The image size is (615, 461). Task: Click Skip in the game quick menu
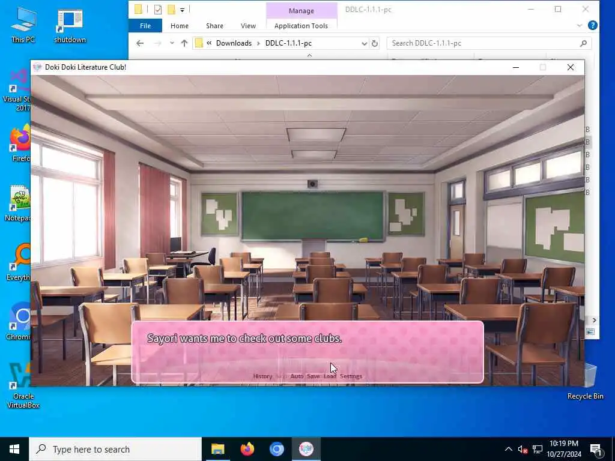pos(281,376)
